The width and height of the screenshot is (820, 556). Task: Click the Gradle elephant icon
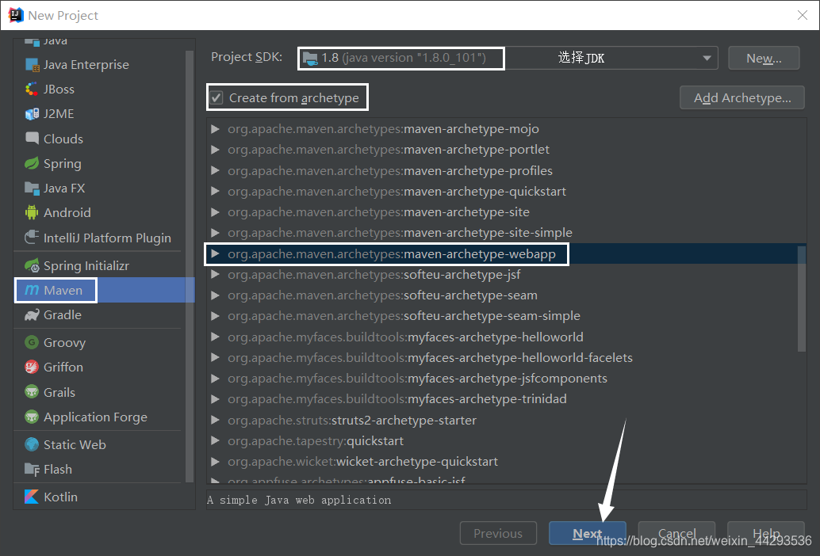32,314
